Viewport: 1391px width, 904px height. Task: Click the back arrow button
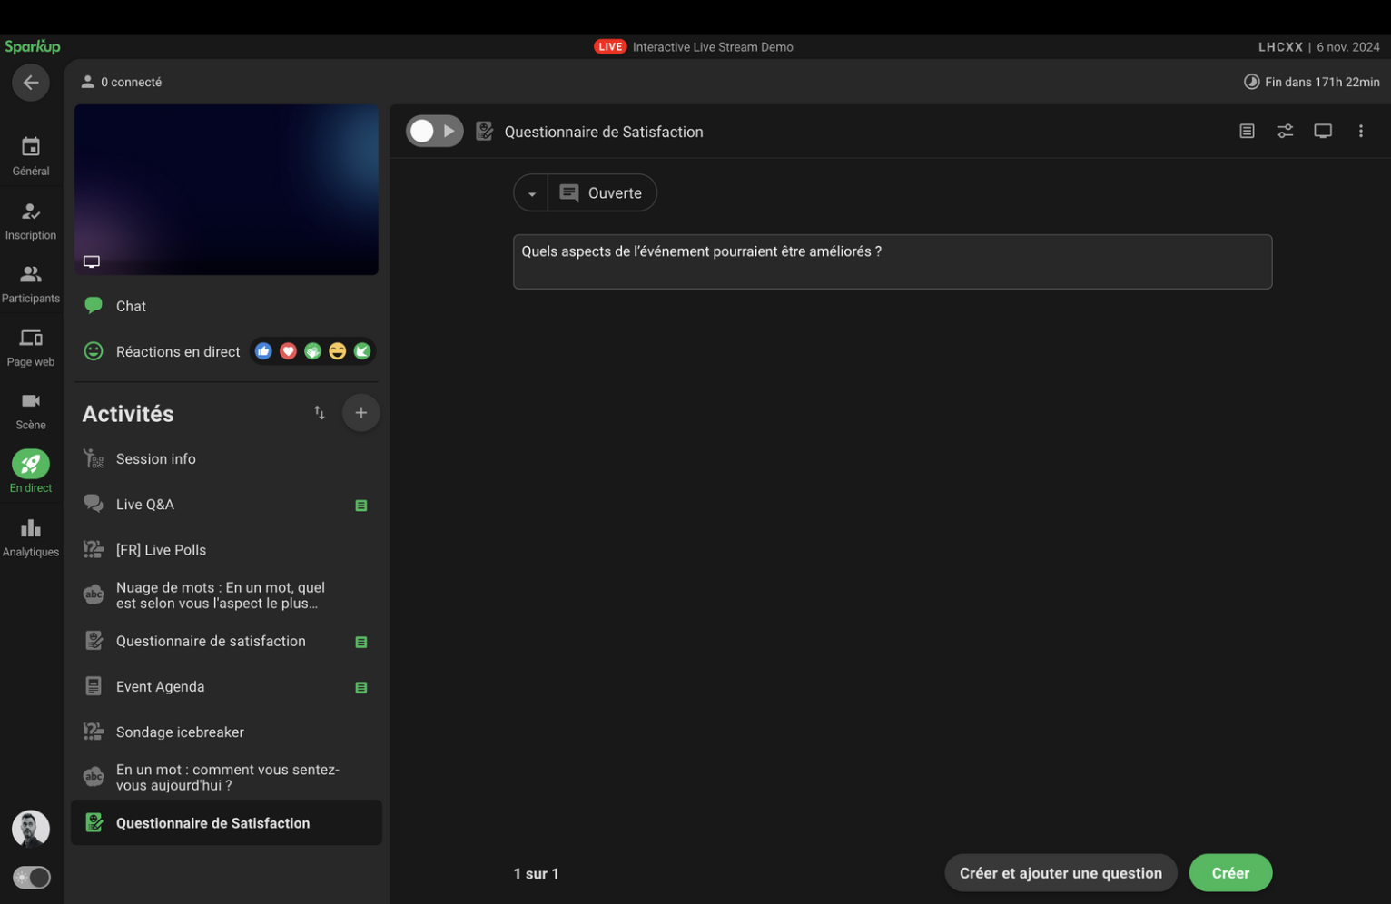[31, 83]
